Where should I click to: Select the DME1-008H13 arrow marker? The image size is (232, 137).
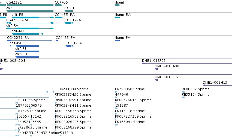(204, 85)
